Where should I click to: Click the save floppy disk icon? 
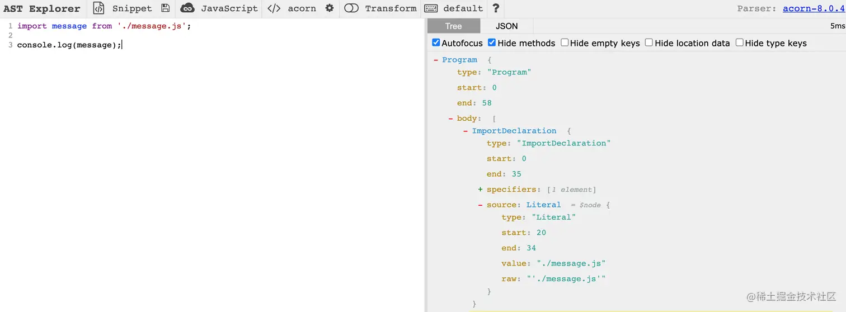(x=165, y=8)
